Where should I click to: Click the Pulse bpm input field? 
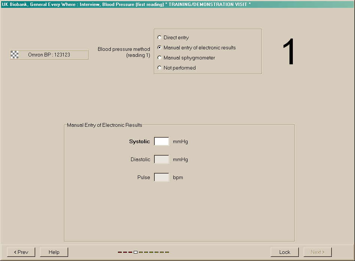coord(161,177)
